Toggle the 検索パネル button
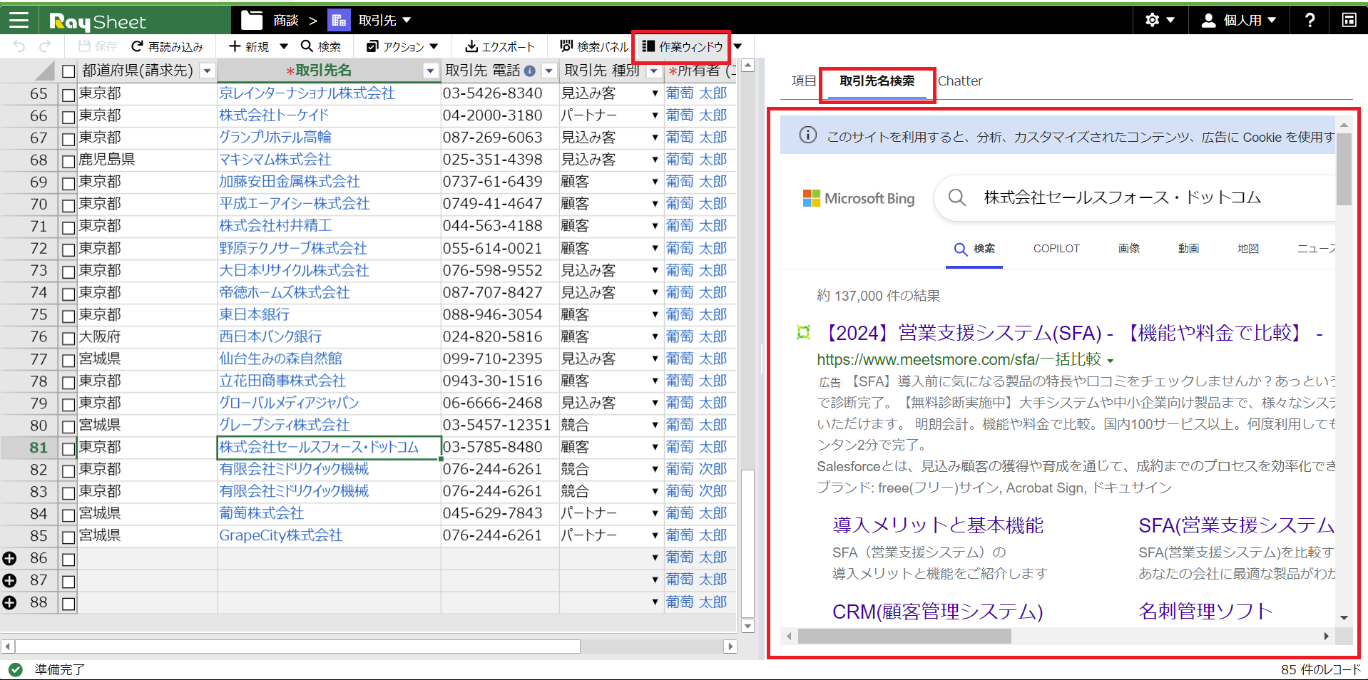The height and width of the screenshot is (680, 1368). click(x=594, y=46)
